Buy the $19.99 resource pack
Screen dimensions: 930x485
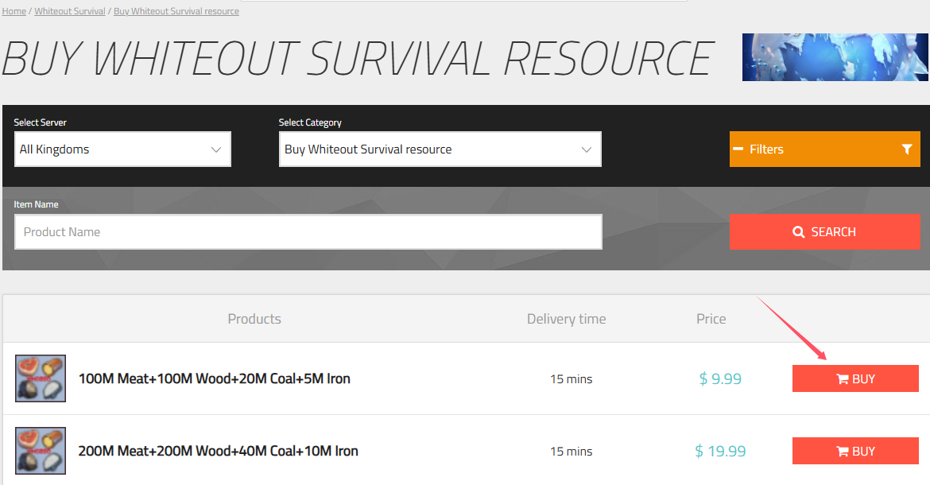point(855,451)
